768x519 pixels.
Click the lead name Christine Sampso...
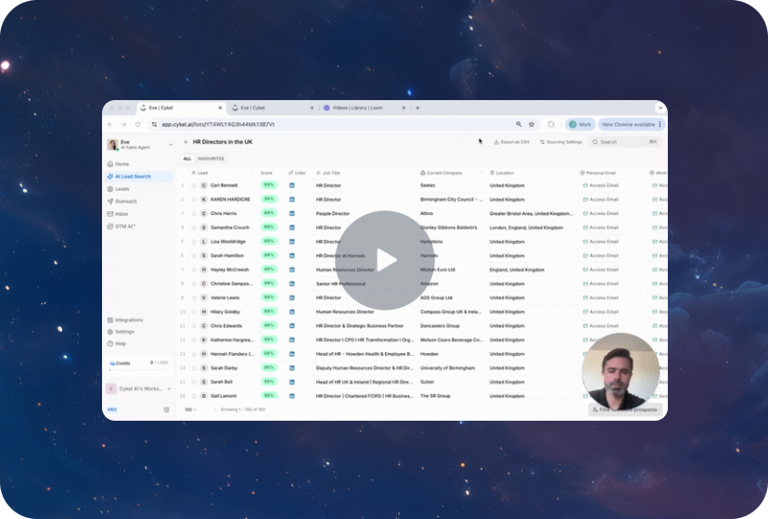pos(231,284)
